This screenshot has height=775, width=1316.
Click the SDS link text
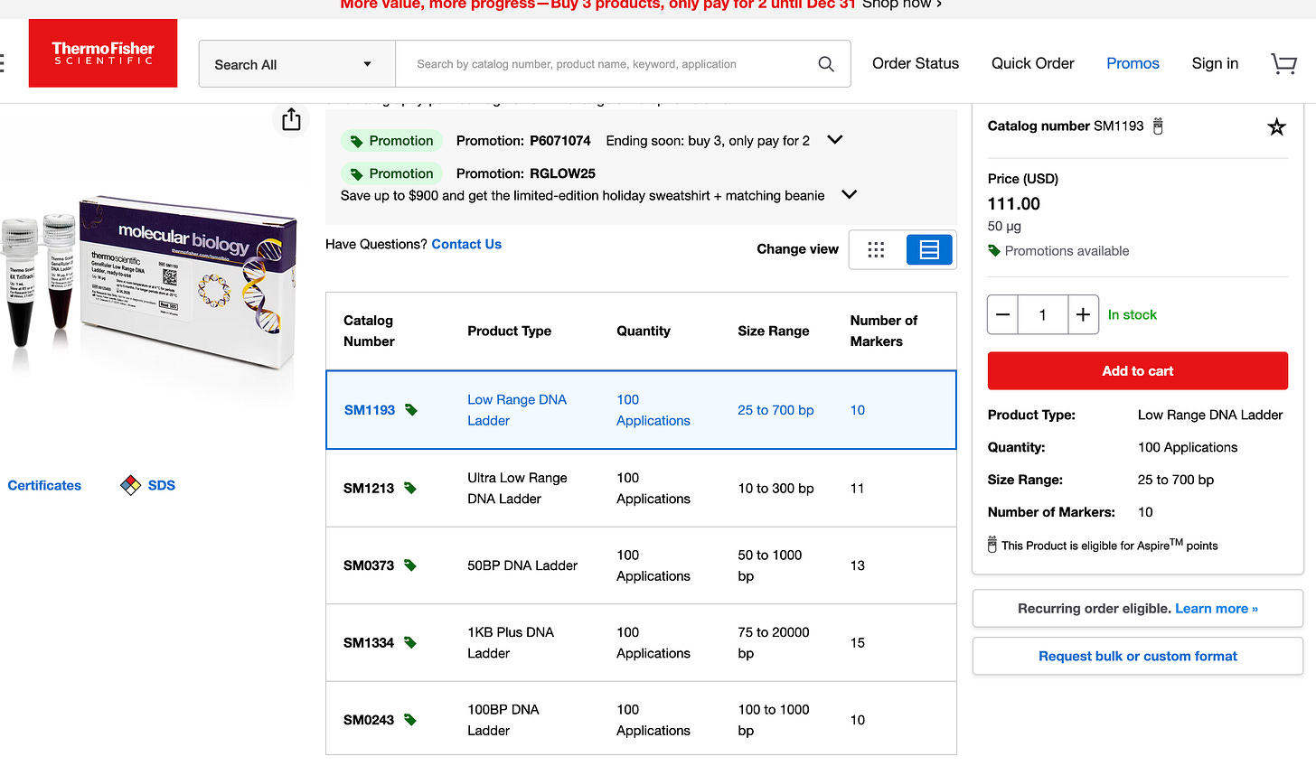coord(162,485)
